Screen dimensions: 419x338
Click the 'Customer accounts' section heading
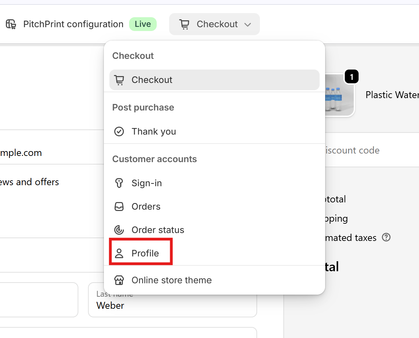[155, 159]
